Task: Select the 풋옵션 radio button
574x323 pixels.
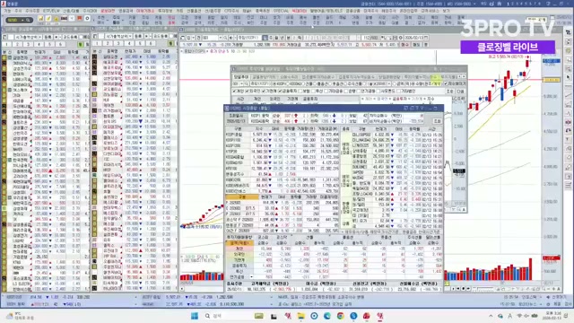Action: 330,83
